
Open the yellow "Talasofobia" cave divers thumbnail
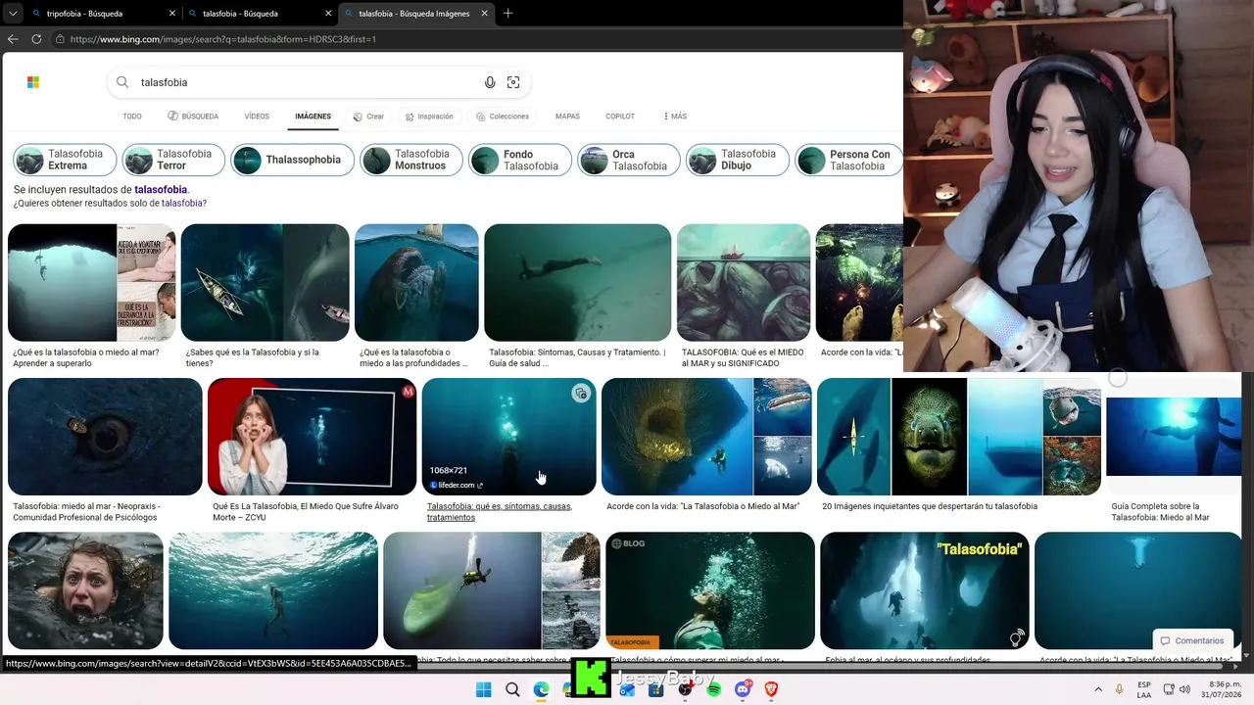point(925,590)
